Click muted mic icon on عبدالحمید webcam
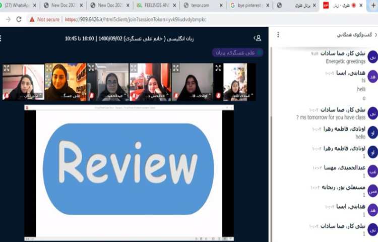 pos(92,96)
